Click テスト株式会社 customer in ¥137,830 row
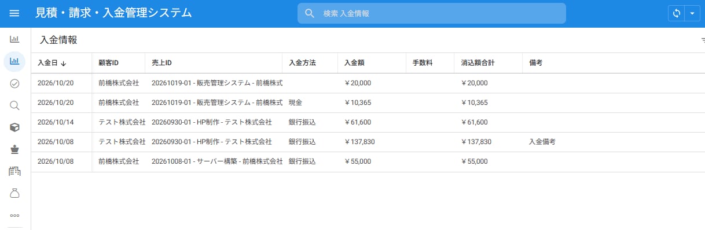Screen dimensions: 705x230 [x=122, y=142]
